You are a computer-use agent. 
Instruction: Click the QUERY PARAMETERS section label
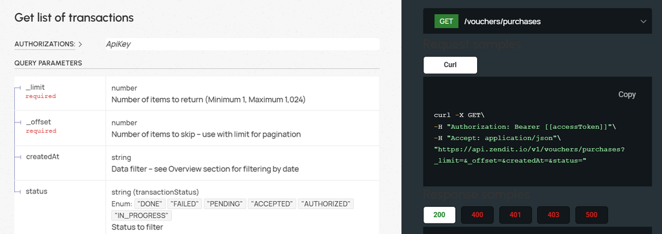pos(48,63)
